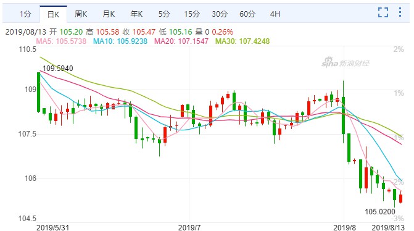The image size is (414, 231).
Task: Click the 2019/5/31 date axis label
Action: coord(52,227)
